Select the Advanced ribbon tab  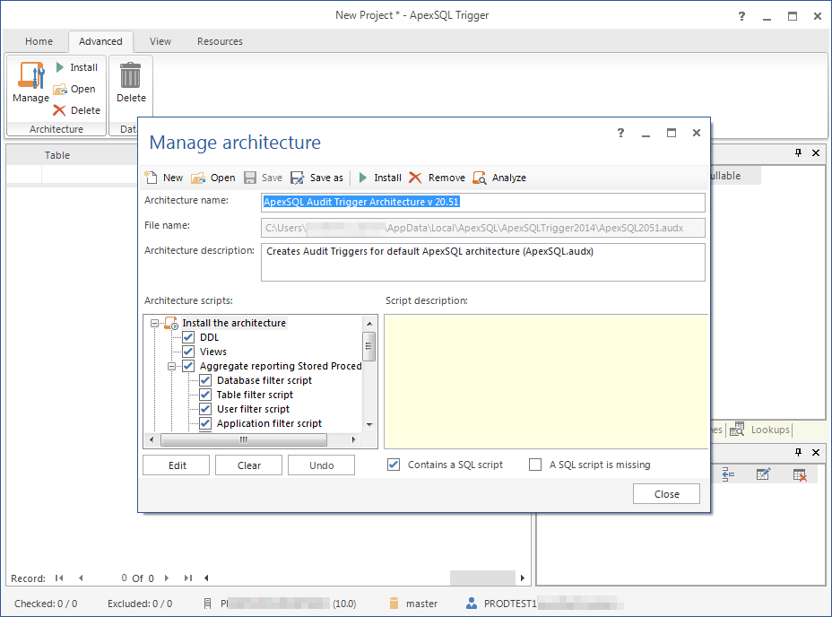click(x=100, y=41)
